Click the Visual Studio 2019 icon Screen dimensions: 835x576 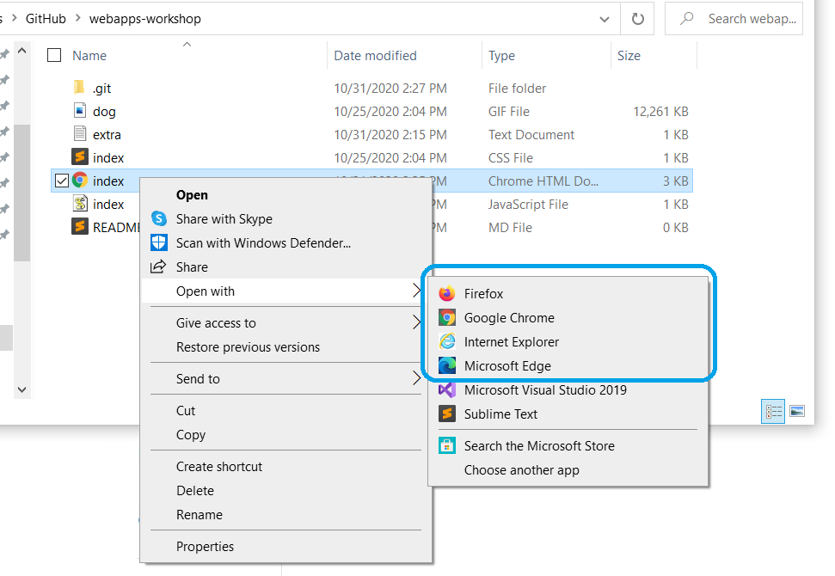(x=446, y=390)
